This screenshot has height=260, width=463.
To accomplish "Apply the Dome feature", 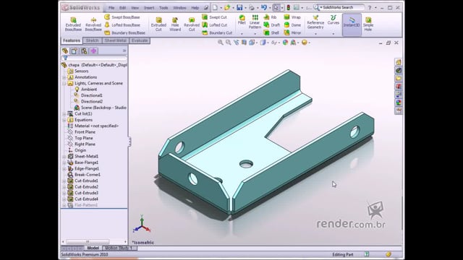I will click(292, 25).
